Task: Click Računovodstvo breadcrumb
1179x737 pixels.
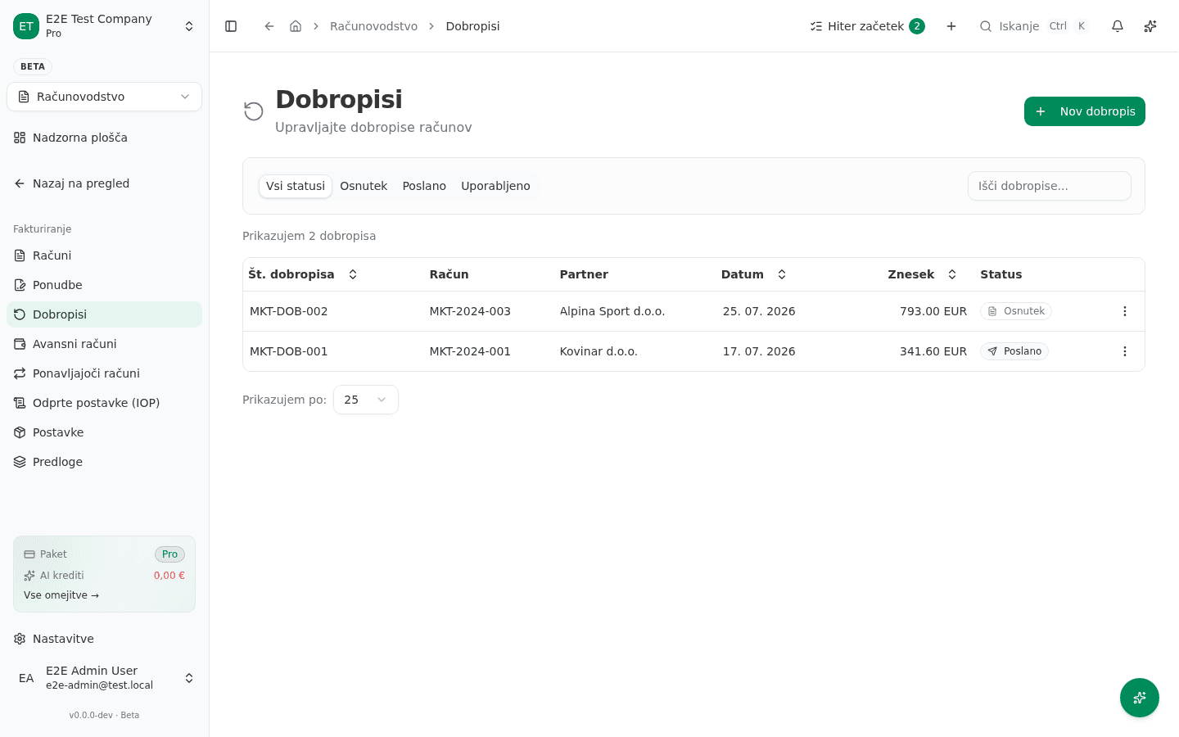Action: pos(373,26)
